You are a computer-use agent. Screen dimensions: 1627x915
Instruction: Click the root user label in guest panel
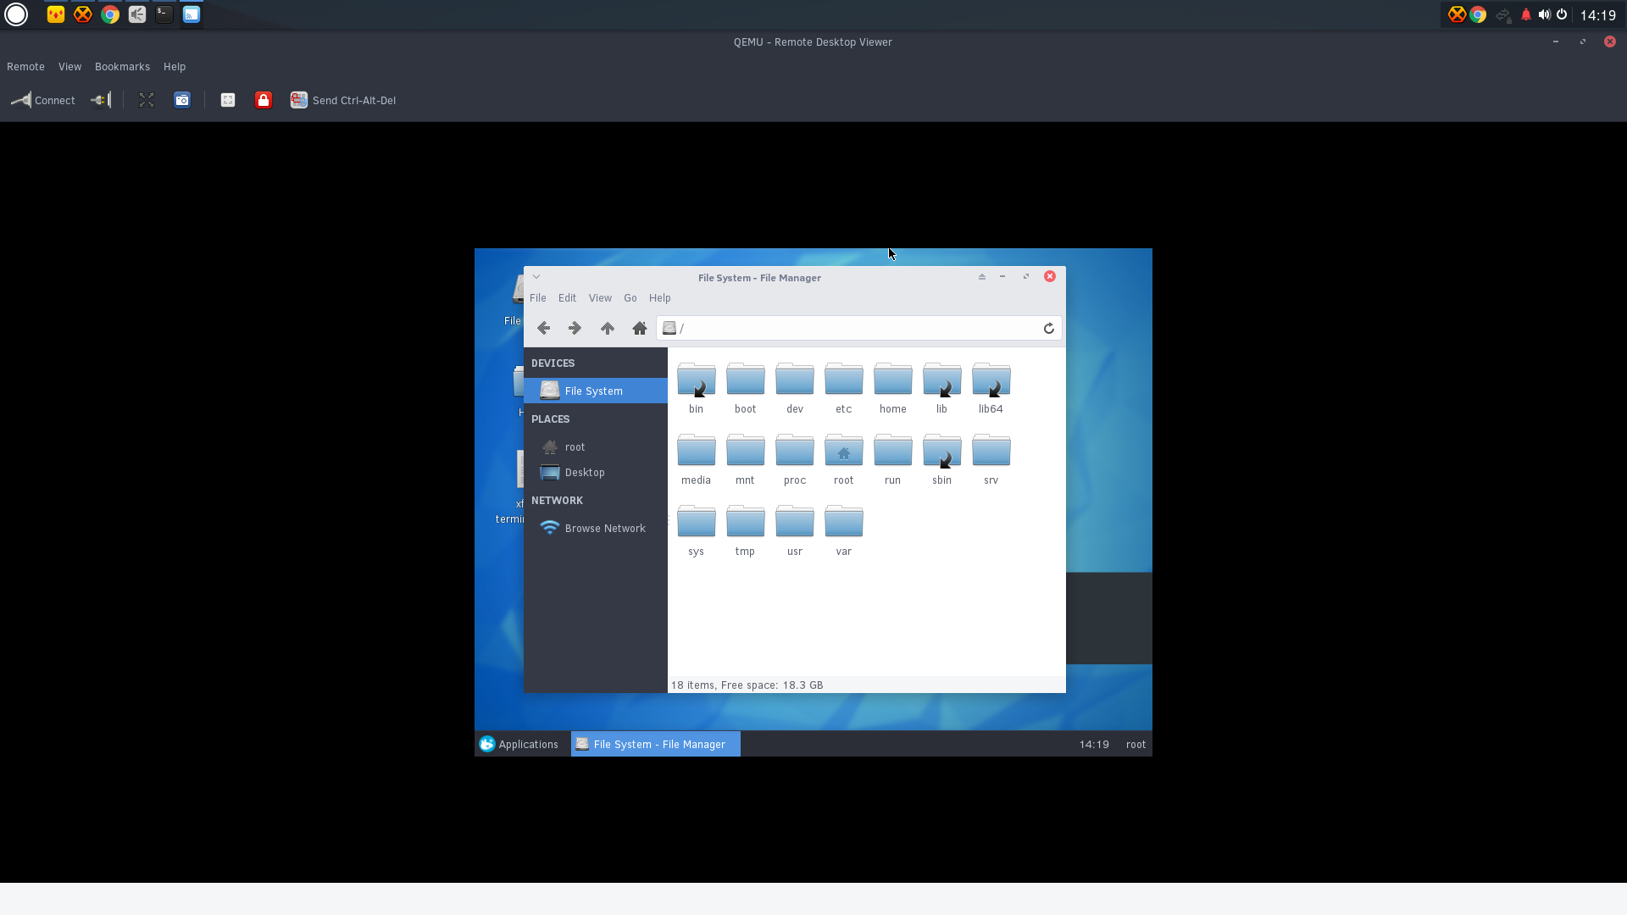click(1136, 745)
